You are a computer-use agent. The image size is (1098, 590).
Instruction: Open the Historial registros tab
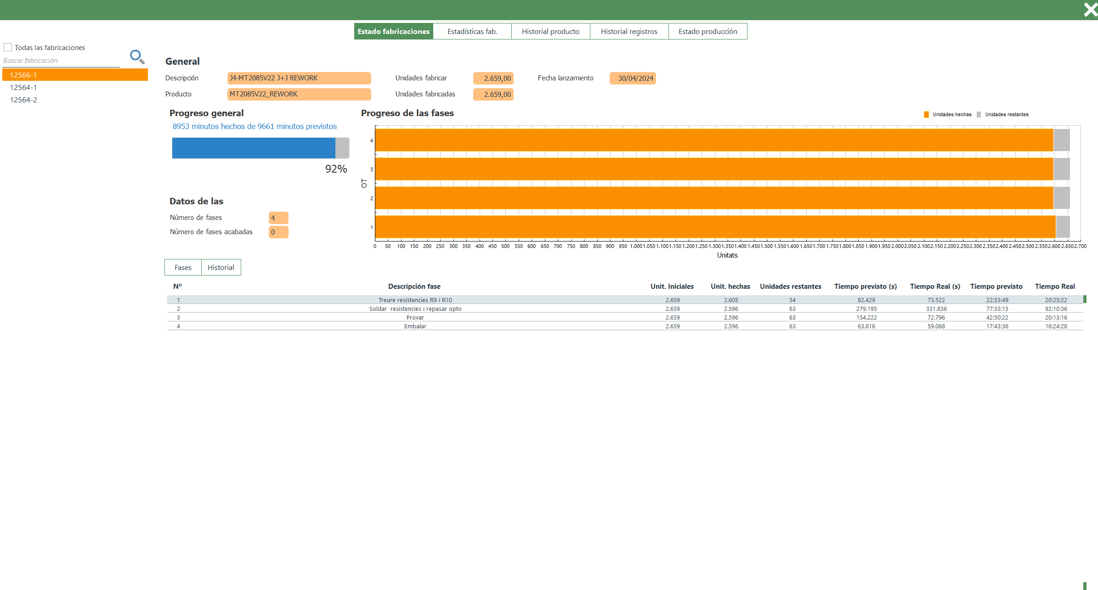coord(628,31)
